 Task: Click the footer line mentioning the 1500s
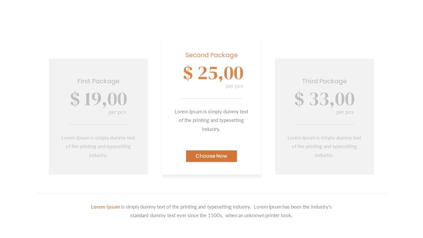coord(211,216)
